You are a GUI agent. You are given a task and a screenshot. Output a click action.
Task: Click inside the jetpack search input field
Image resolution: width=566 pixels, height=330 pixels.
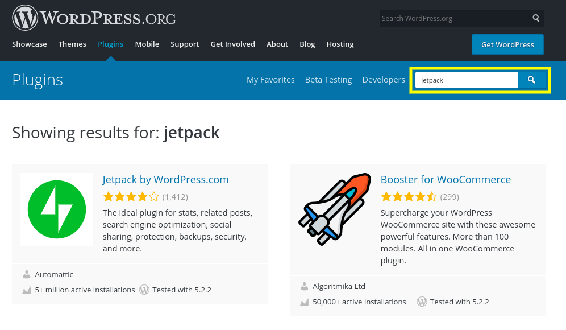[x=466, y=80]
